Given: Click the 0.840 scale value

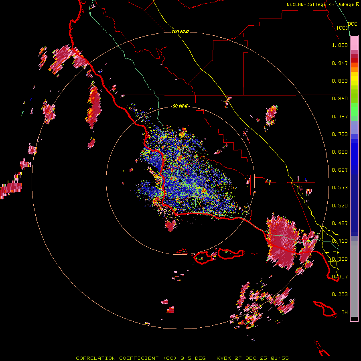Looking at the screenshot, I should [x=340, y=99].
